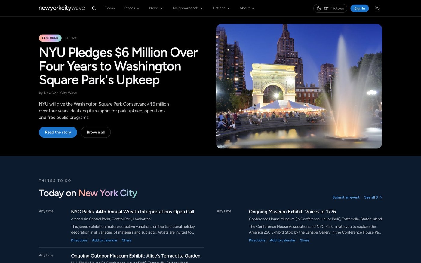This screenshot has height=263, width=421.
Task: Expand the Neighborhoods dropdown menu
Action: click(188, 8)
